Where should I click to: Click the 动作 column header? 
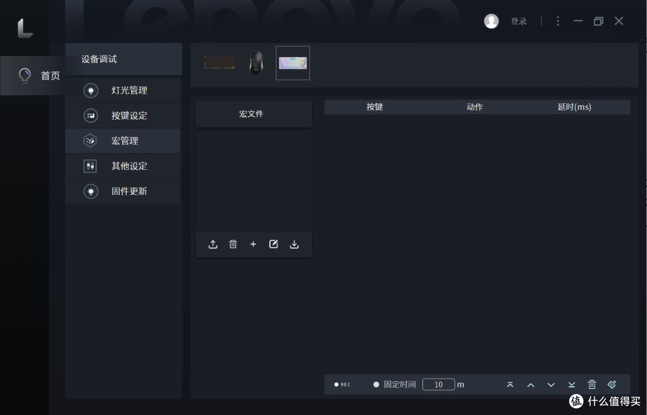point(474,107)
